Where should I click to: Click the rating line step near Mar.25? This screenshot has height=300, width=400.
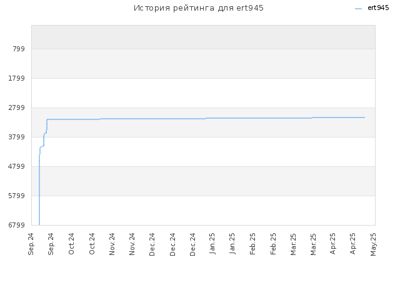312,117
